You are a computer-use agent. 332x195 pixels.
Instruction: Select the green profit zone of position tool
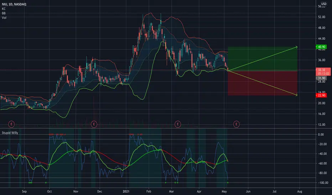(x=263, y=59)
